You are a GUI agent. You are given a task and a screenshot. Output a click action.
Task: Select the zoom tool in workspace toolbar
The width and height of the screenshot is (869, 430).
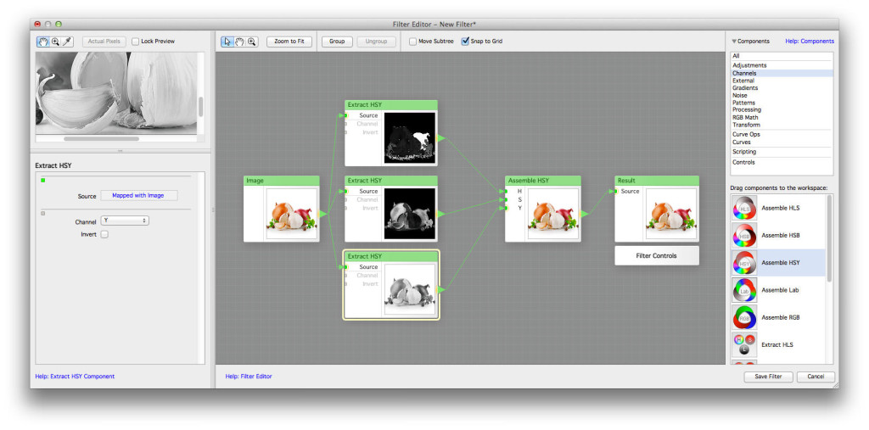pos(251,42)
